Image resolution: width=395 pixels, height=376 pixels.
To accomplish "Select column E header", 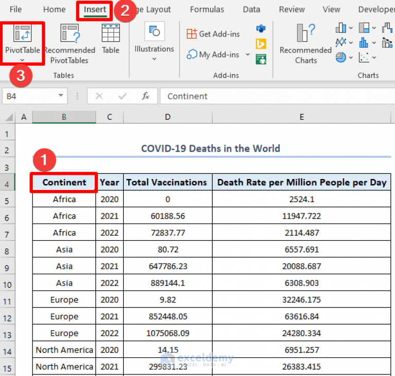I will pyautogui.click(x=302, y=117).
